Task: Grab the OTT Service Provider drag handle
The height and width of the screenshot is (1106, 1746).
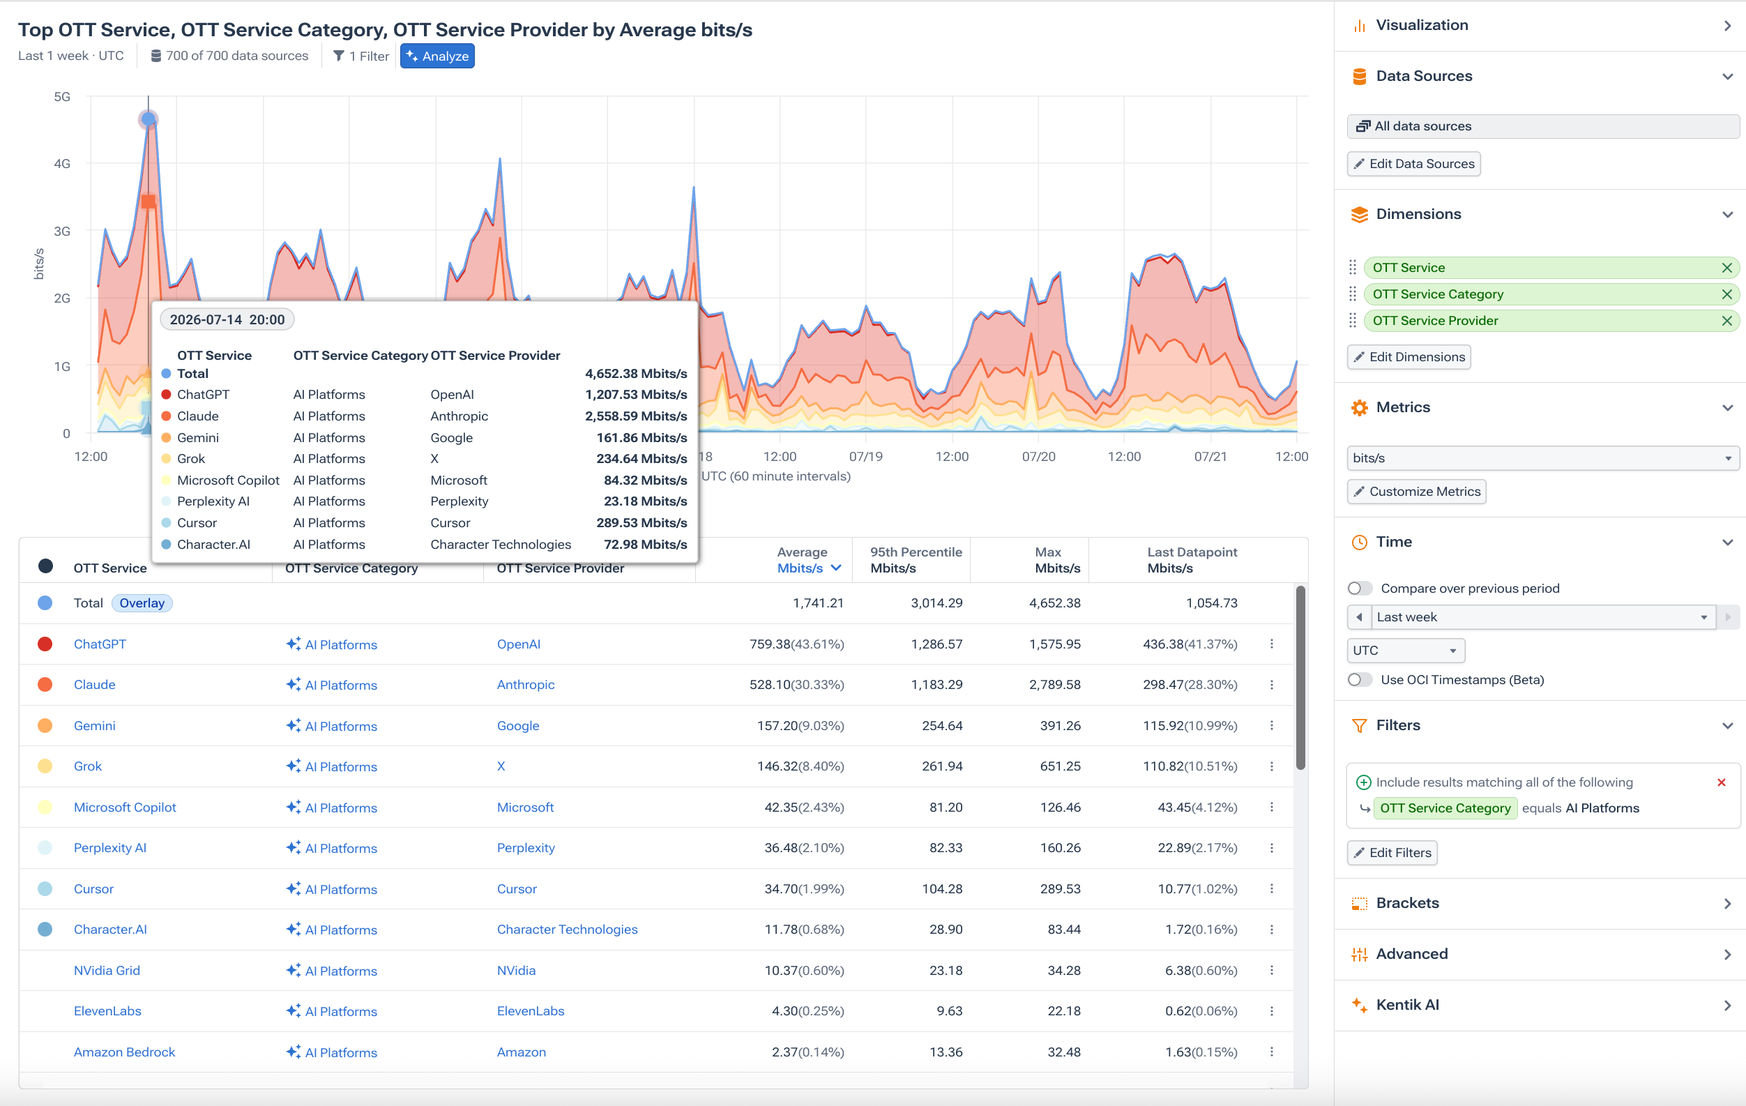Action: (1352, 321)
